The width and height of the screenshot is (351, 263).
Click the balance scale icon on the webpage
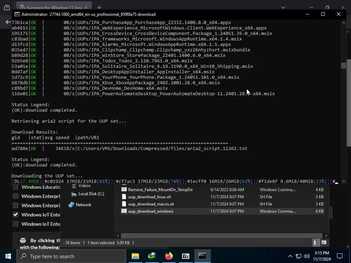[x=23, y=241]
